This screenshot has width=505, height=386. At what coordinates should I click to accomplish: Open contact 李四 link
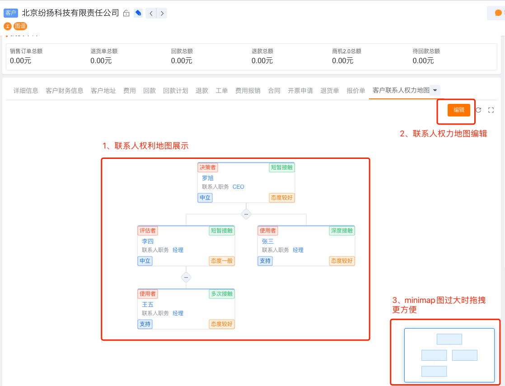click(148, 241)
